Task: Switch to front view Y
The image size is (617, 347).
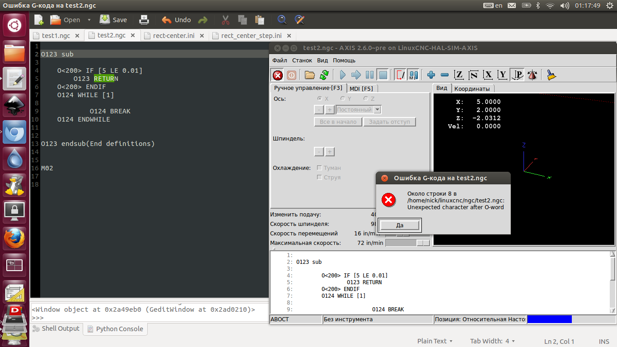Action: pos(502,75)
